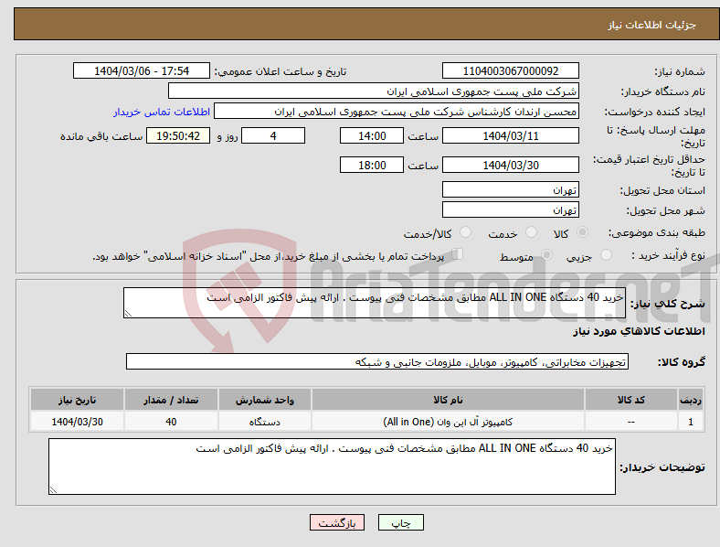Click the quantity cell 40 in the table
This screenshot has width=720, height=547.
point(171,421)
